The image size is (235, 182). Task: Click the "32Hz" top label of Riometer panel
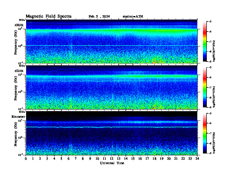22,112
